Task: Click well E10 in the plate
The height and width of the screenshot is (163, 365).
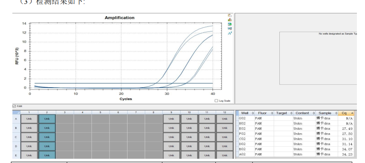Action: [x=189, y=155]
